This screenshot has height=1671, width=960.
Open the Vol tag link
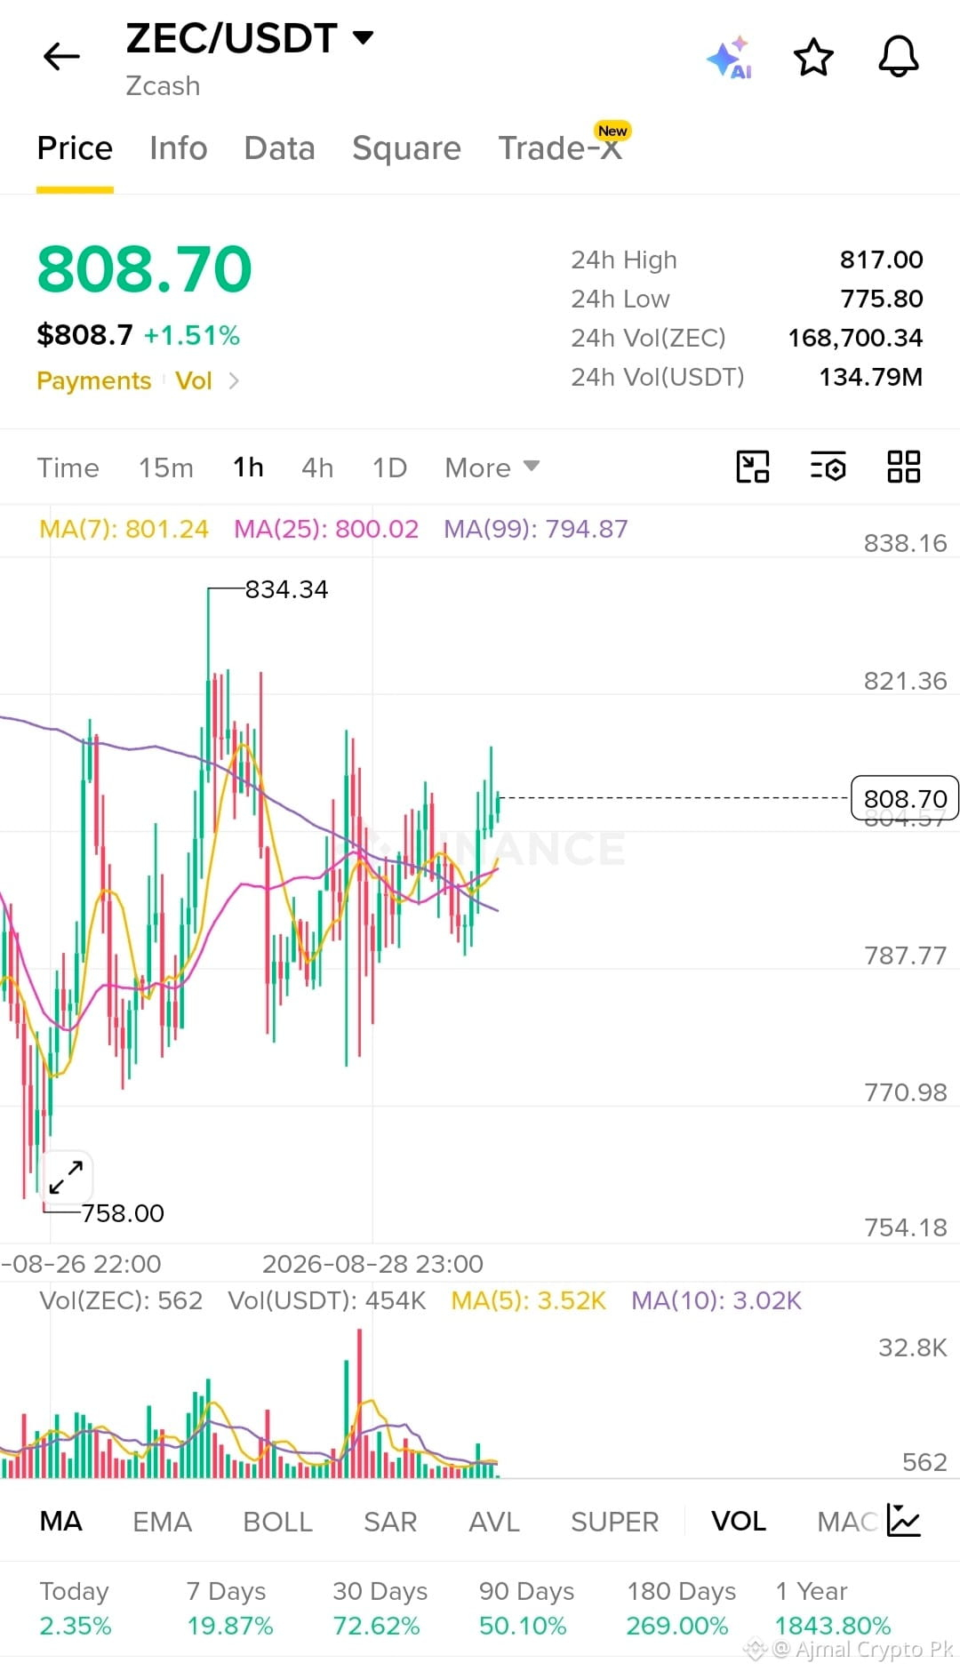pyautogui.click(x=193, y=381)
